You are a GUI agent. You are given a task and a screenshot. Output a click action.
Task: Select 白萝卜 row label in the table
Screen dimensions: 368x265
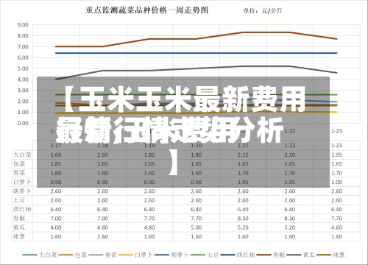pyautogui.click(x=22, y=182)
